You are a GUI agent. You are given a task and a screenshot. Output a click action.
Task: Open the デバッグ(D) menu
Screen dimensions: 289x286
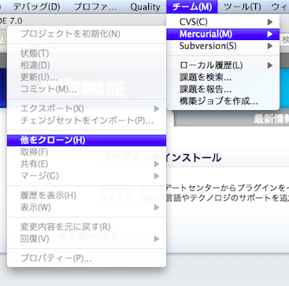click(x=36, y=7)
